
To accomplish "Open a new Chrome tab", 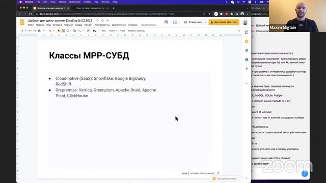I will [x=114, y=8].
